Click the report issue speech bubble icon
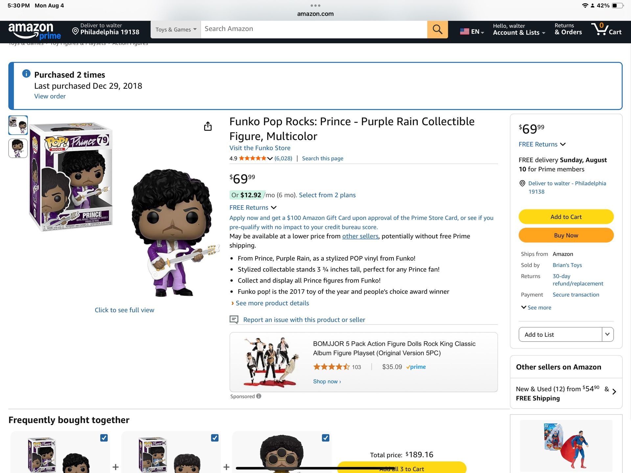Screen dimensions: 631x473 click(234, 319)
